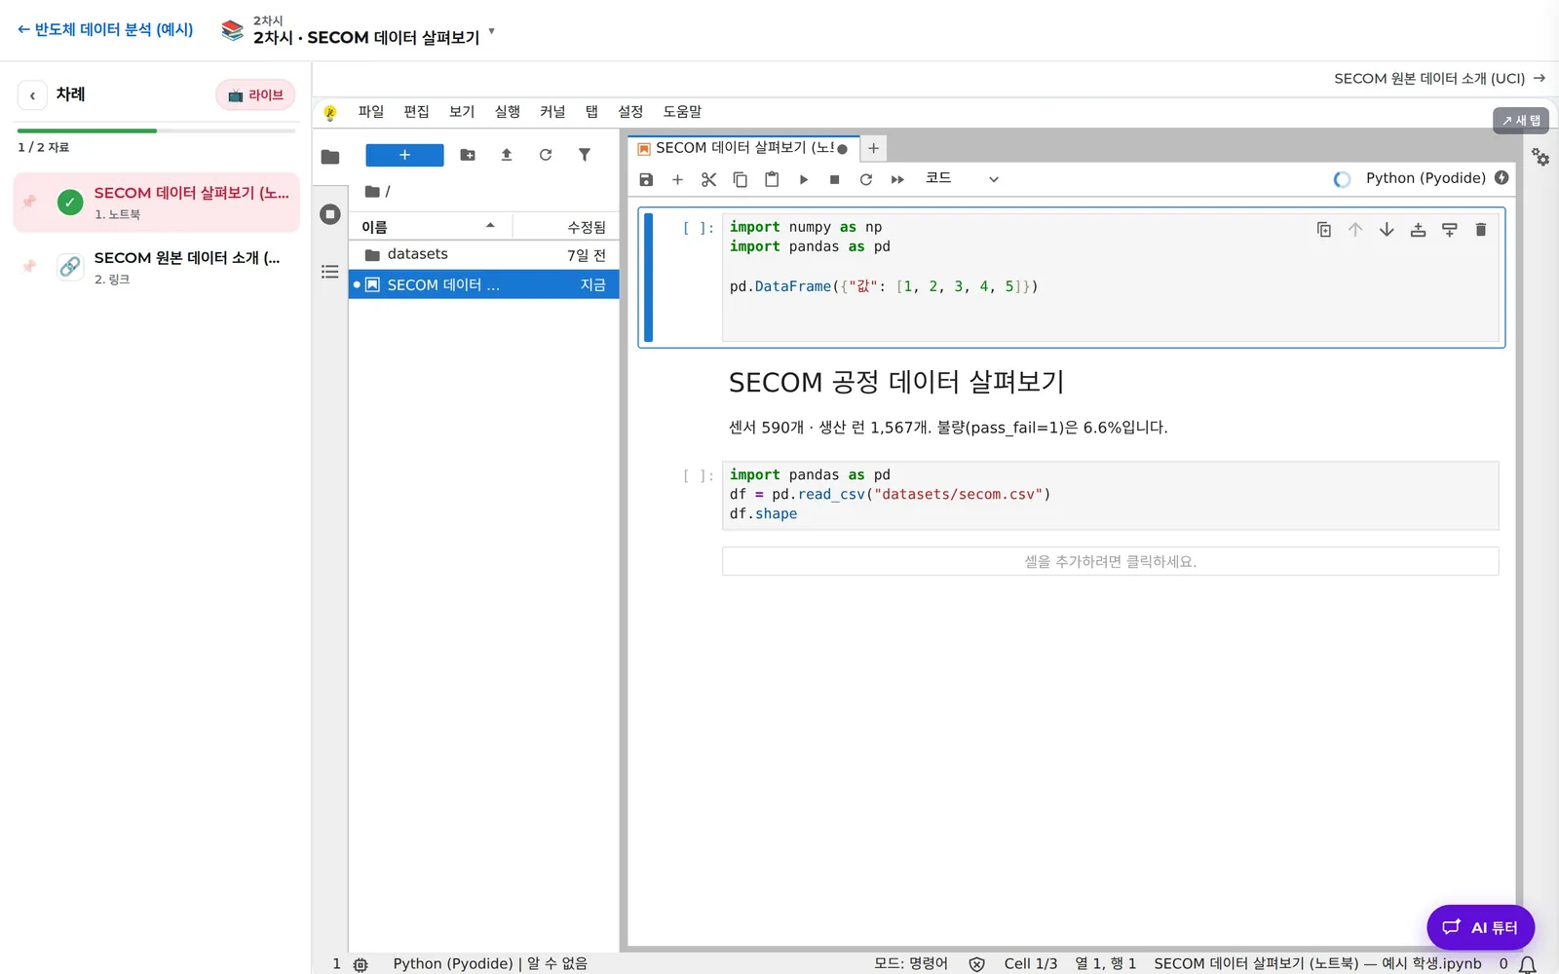The image size is (1559, 974).
Task: Toggle the file filter funnel icon
Action: tap(585, 155)
